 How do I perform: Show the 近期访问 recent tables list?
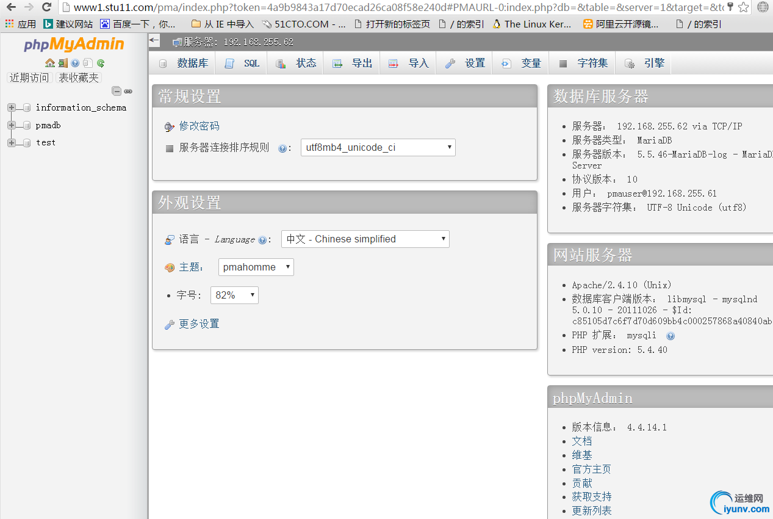tap(29, 78)
